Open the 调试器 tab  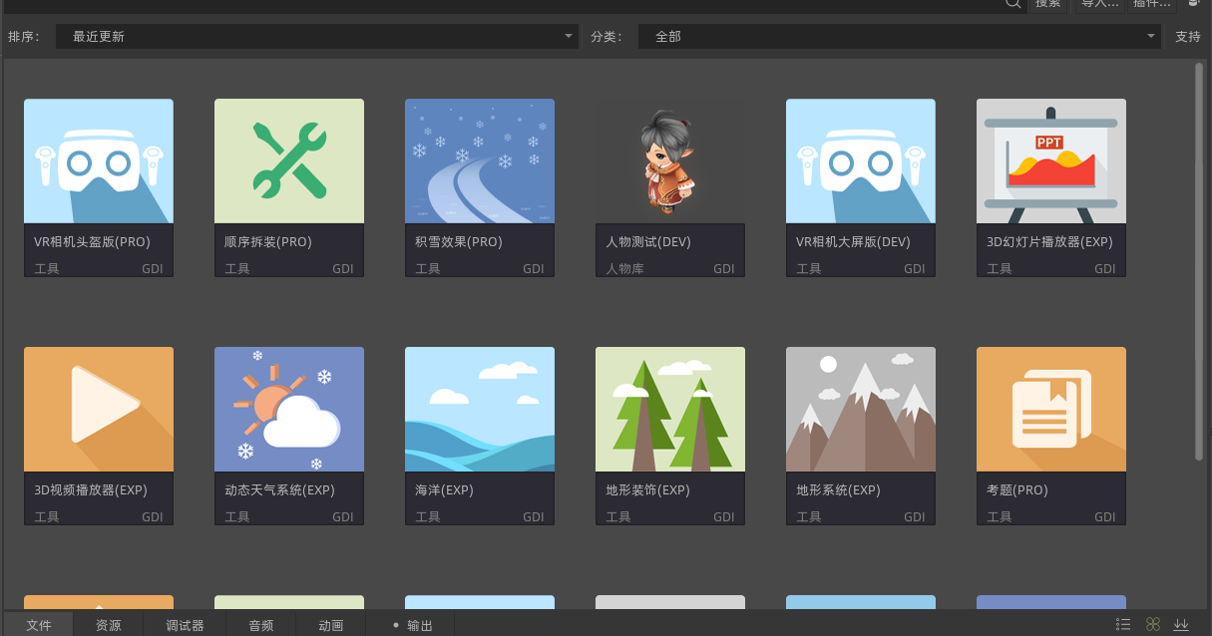click(x=185, y=625)
